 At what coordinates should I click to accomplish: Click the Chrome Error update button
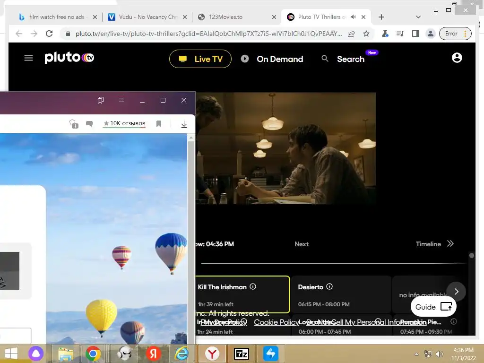[455, 34]
